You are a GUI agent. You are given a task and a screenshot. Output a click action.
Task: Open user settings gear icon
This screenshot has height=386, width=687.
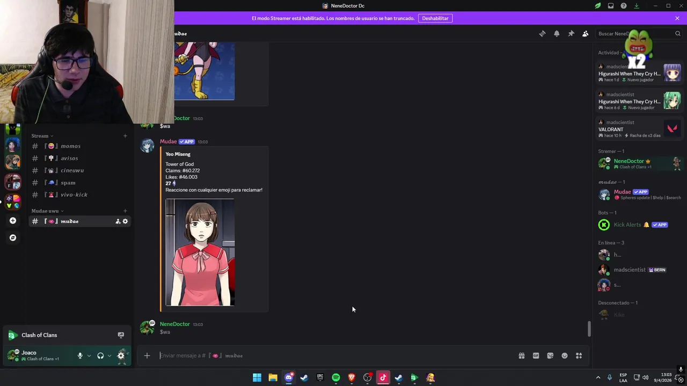point(121,355)
